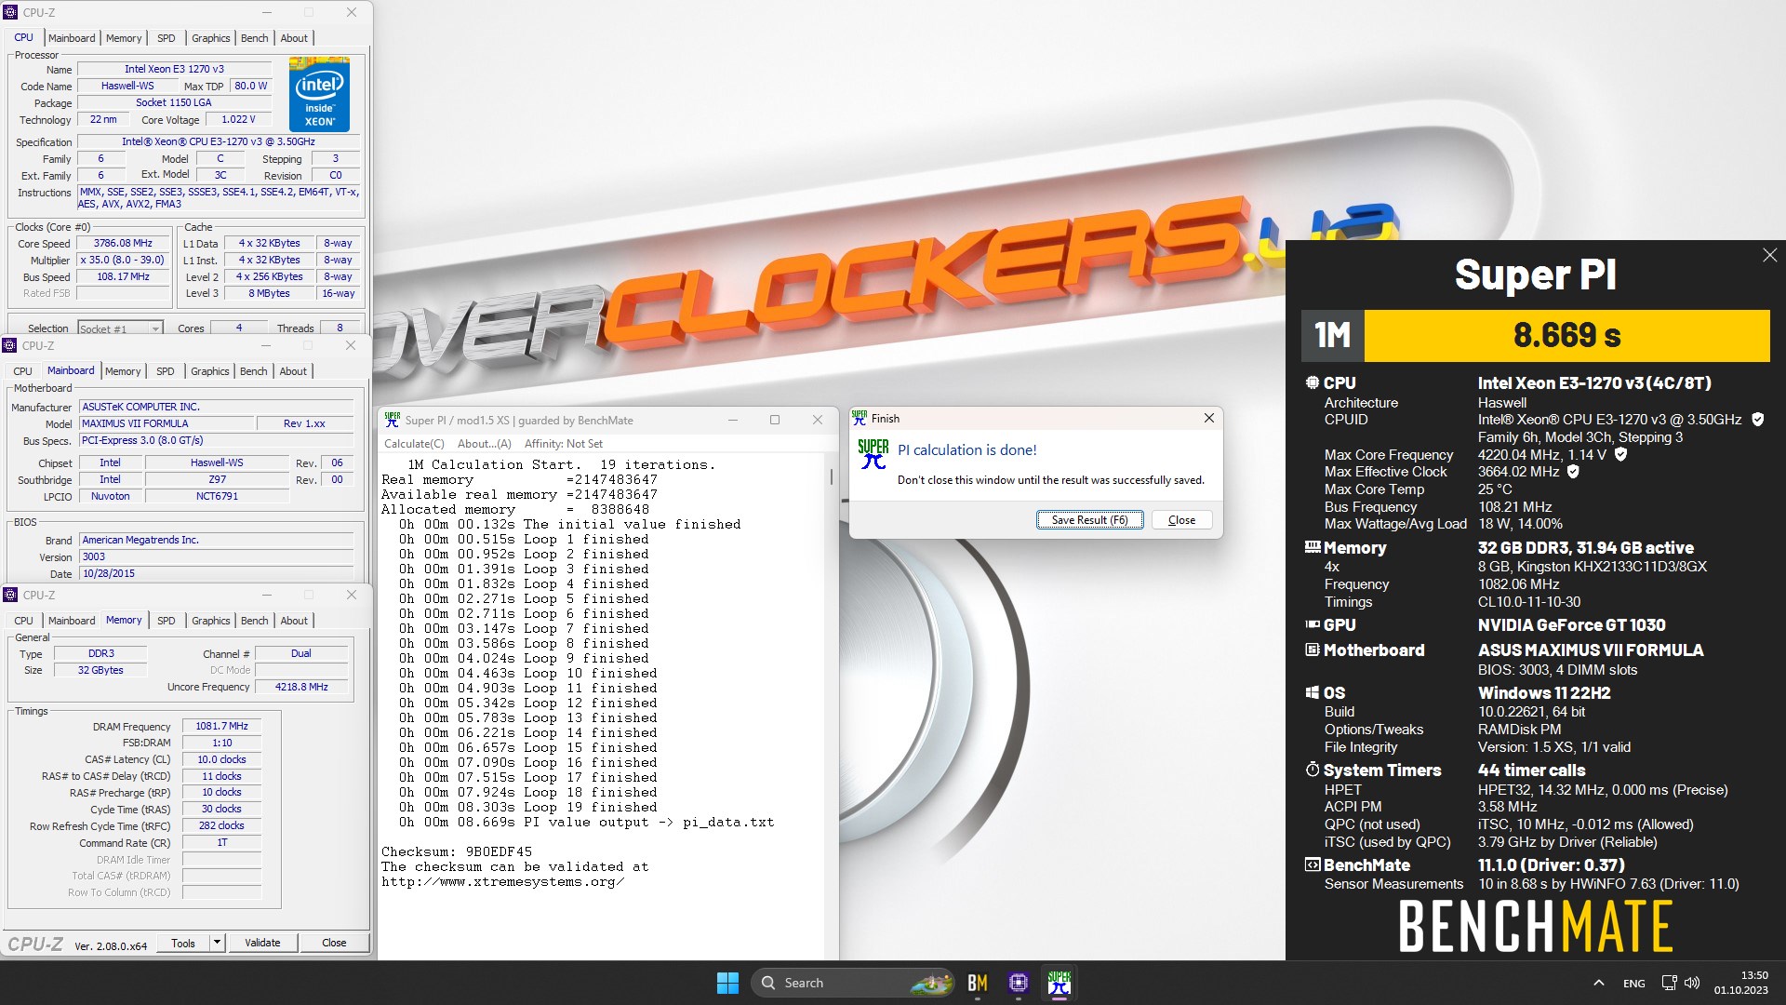Click the CAS# Latency value 10.0 clocks
This screenshot has width=1786, height=1005.
click(x=221, y=759)
